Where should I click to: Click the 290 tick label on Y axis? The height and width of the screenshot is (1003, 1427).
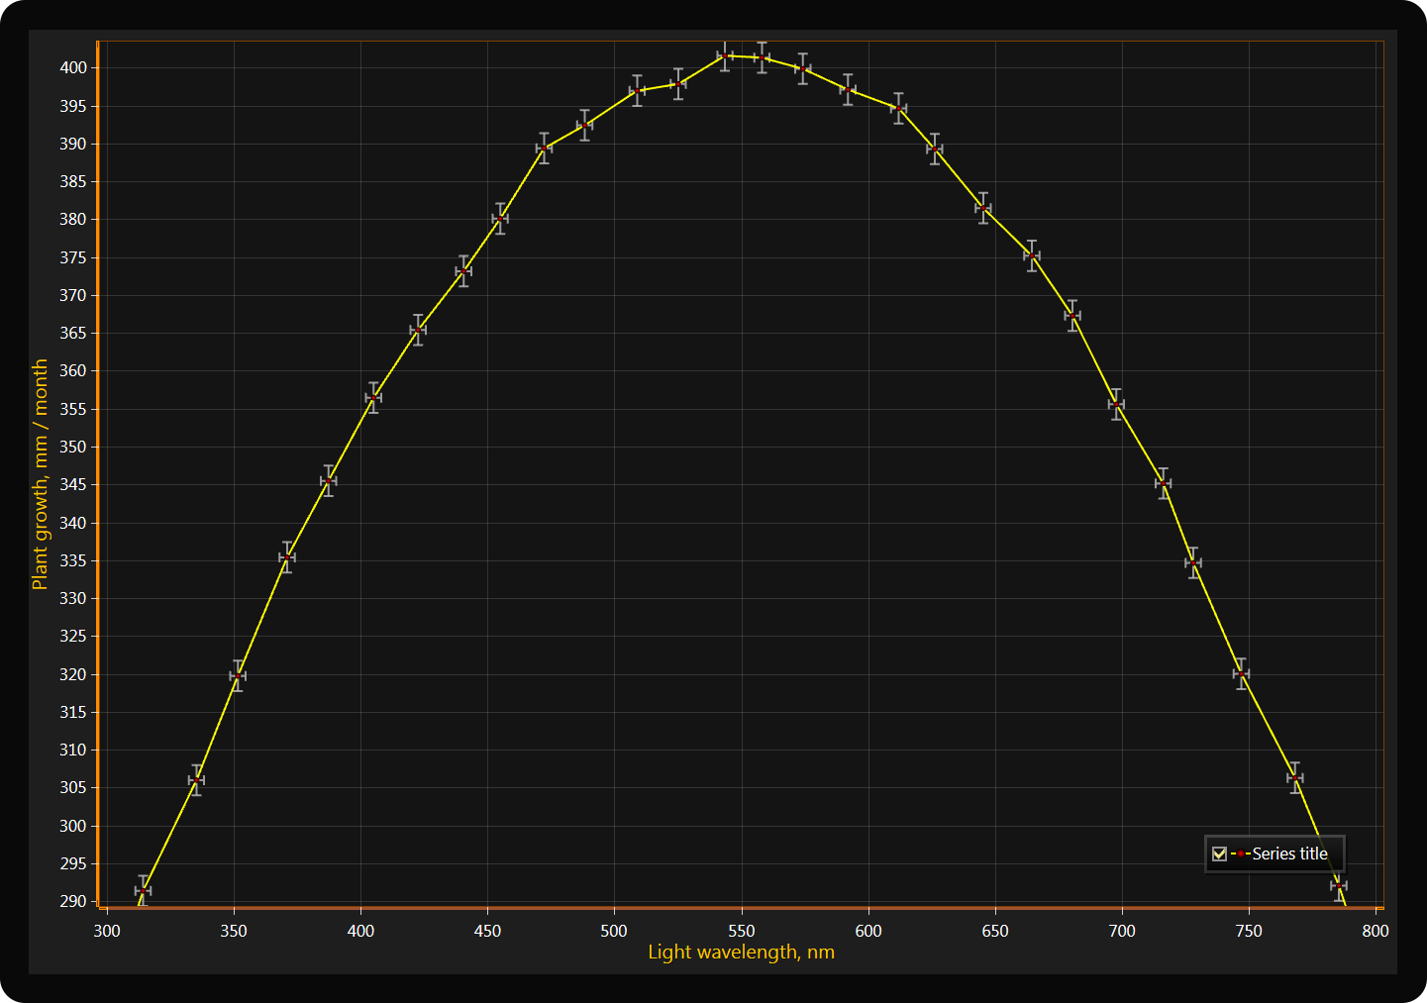73,902
